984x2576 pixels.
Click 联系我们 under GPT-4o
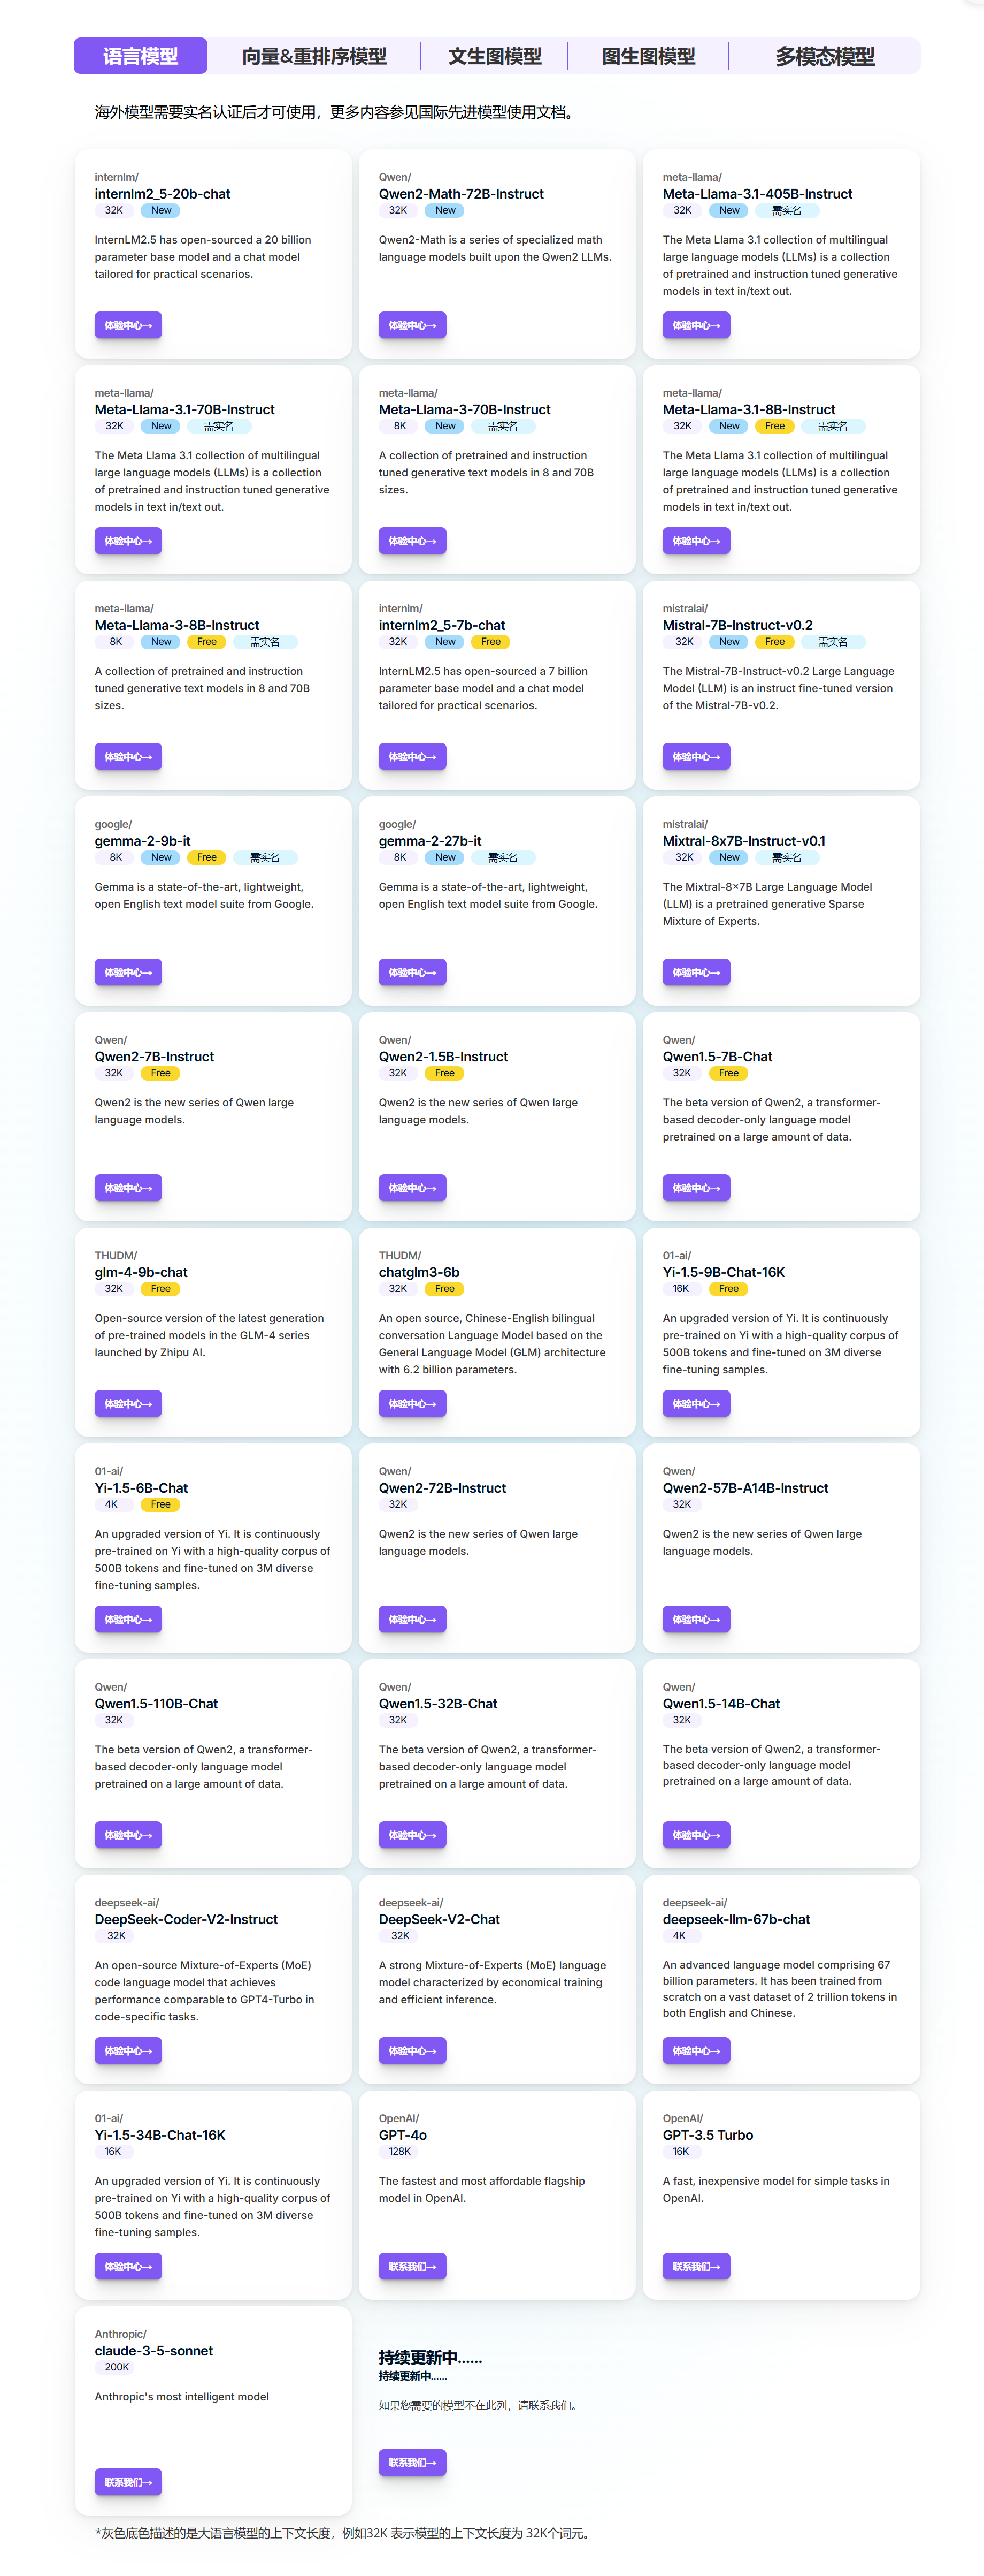pos(412,2266)
